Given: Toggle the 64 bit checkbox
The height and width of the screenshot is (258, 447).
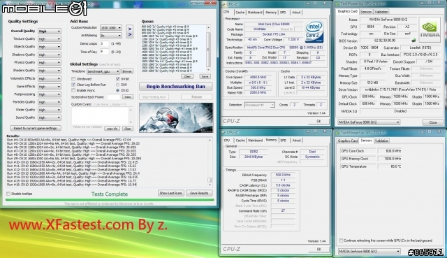Looking at the screenshot, I should tap(118, 79).
